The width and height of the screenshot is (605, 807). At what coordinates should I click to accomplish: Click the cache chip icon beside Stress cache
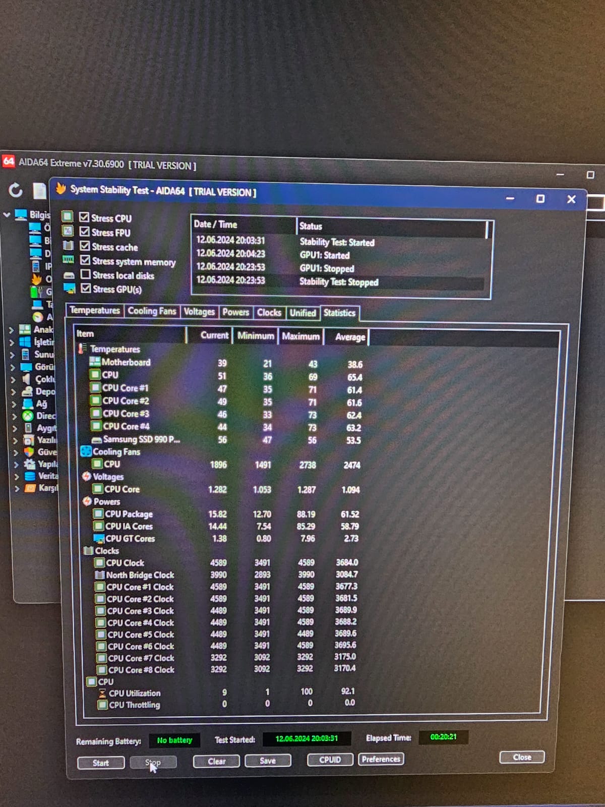68,246
